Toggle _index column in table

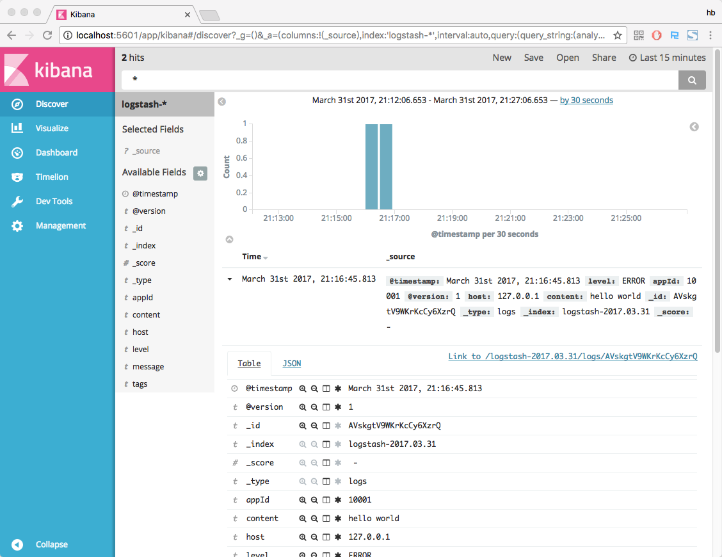click(326, 444)
